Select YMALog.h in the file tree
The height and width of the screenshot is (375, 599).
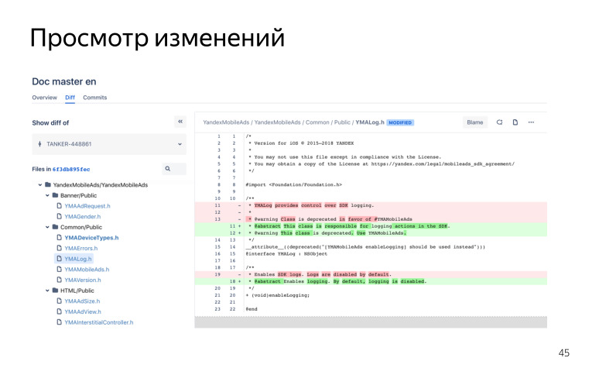(78, 259)
